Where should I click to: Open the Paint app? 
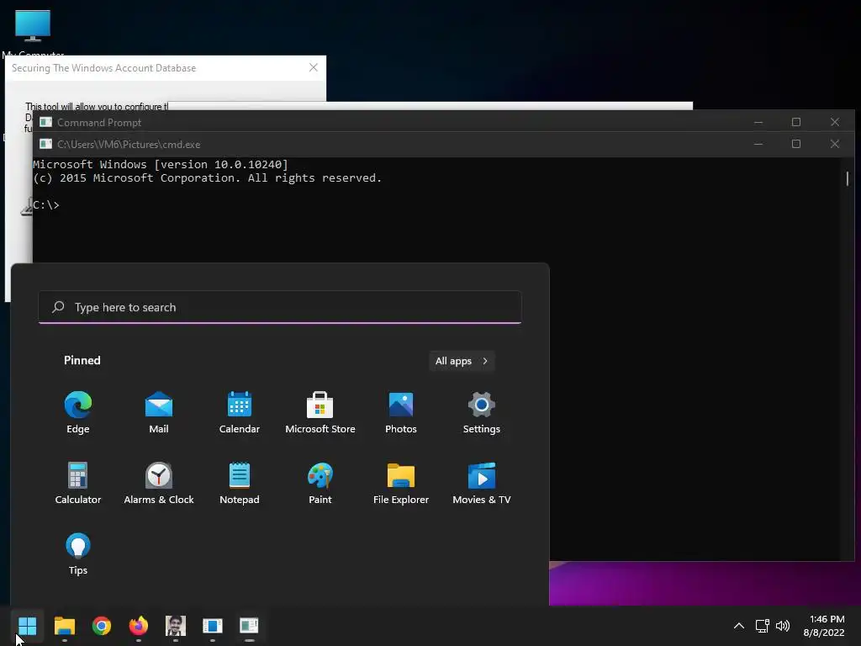click(320, 484)
